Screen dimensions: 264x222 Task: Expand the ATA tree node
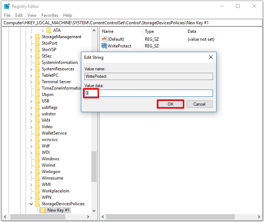tap(42, 30)
